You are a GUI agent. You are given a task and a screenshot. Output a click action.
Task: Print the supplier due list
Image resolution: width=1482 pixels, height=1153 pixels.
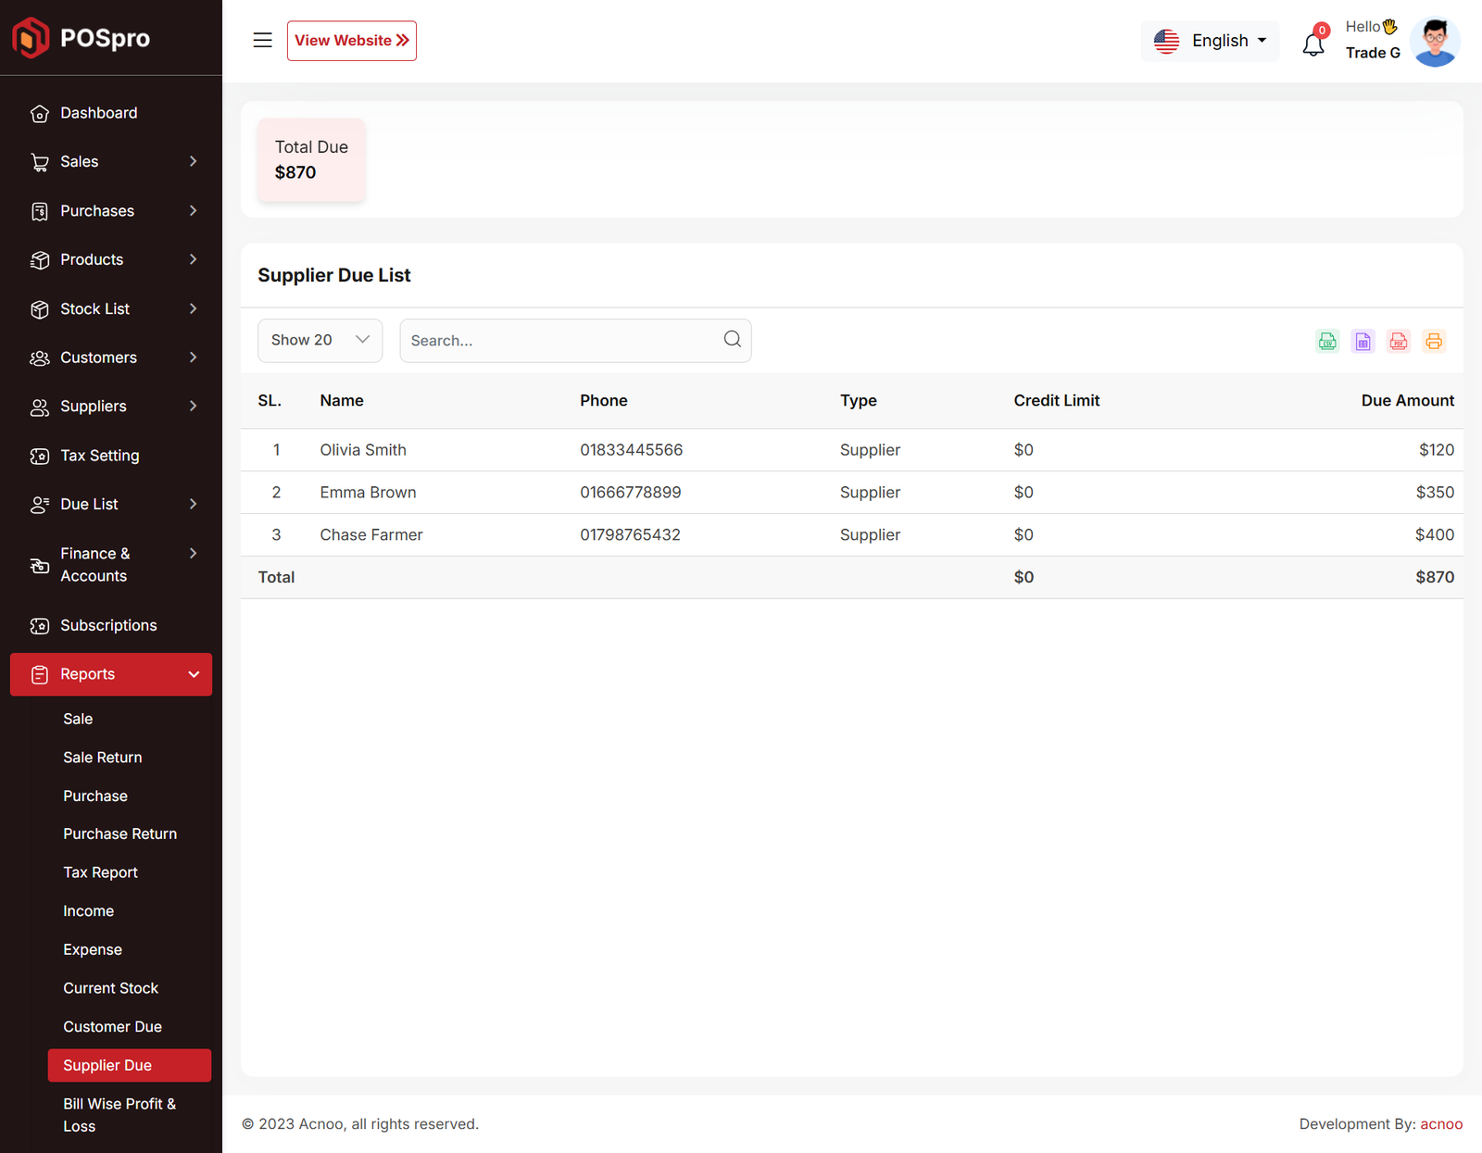click(1433, 341)
